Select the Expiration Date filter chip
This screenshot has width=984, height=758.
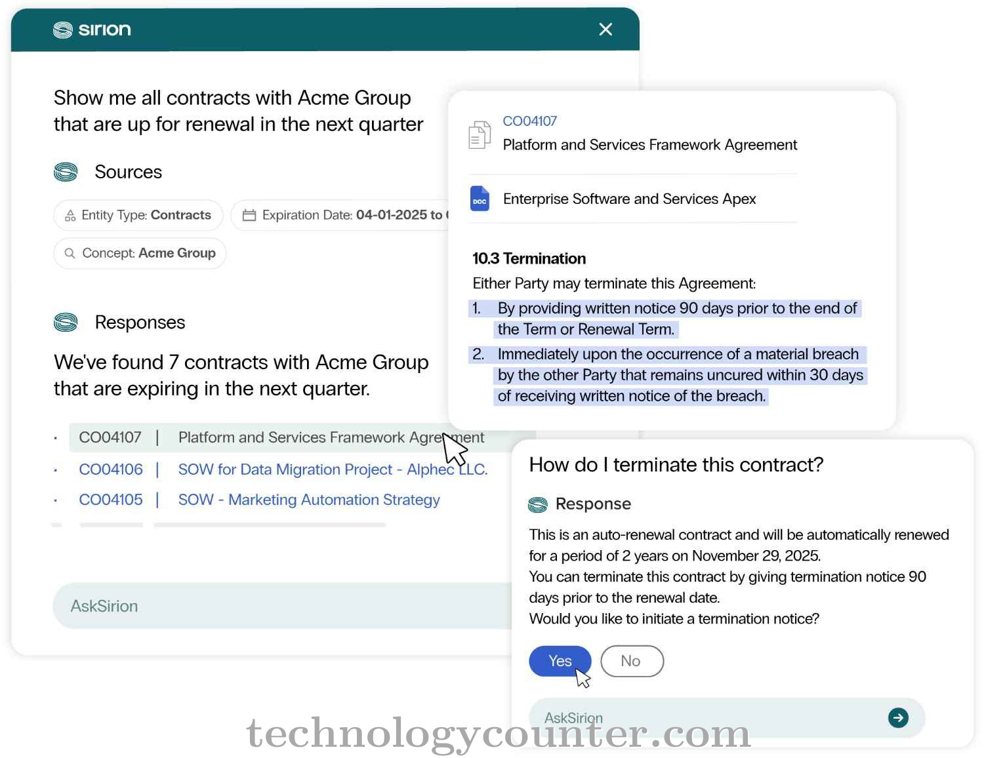(340, 215)
